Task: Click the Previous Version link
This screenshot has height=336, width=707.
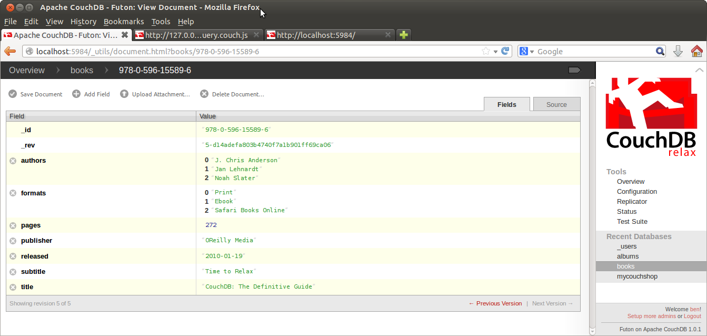Action: coord(495,303)
